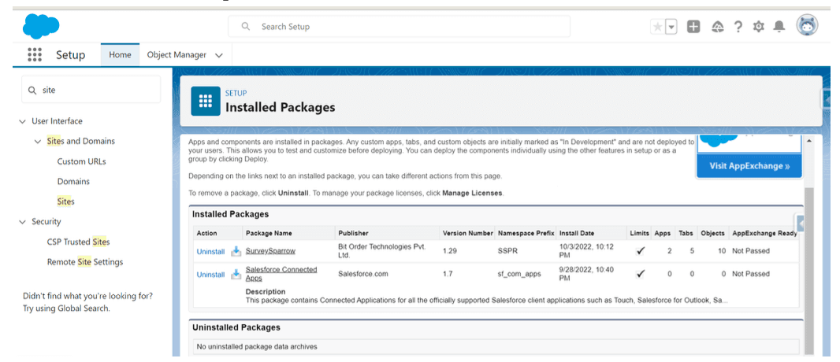Image resolution: width=840 pixels, height=362 pixels.
Task: Click the Favorites star icon
Action: (657, 27)
